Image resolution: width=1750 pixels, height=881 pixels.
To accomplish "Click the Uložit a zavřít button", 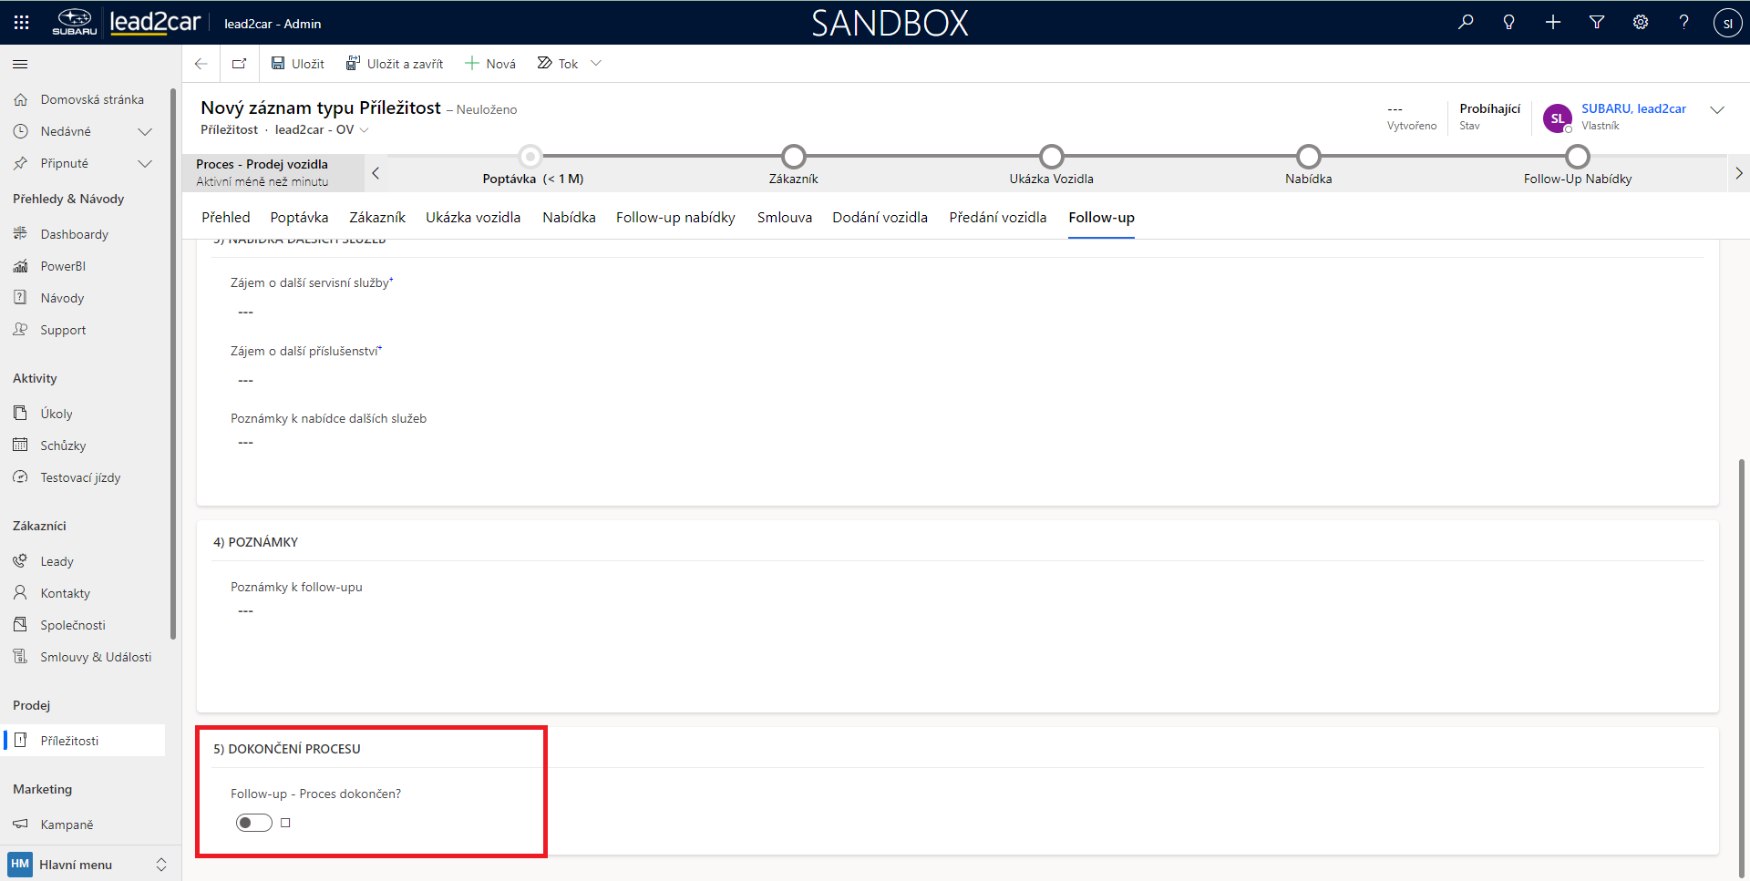I will pyautogui.click(x=395, y=64).
